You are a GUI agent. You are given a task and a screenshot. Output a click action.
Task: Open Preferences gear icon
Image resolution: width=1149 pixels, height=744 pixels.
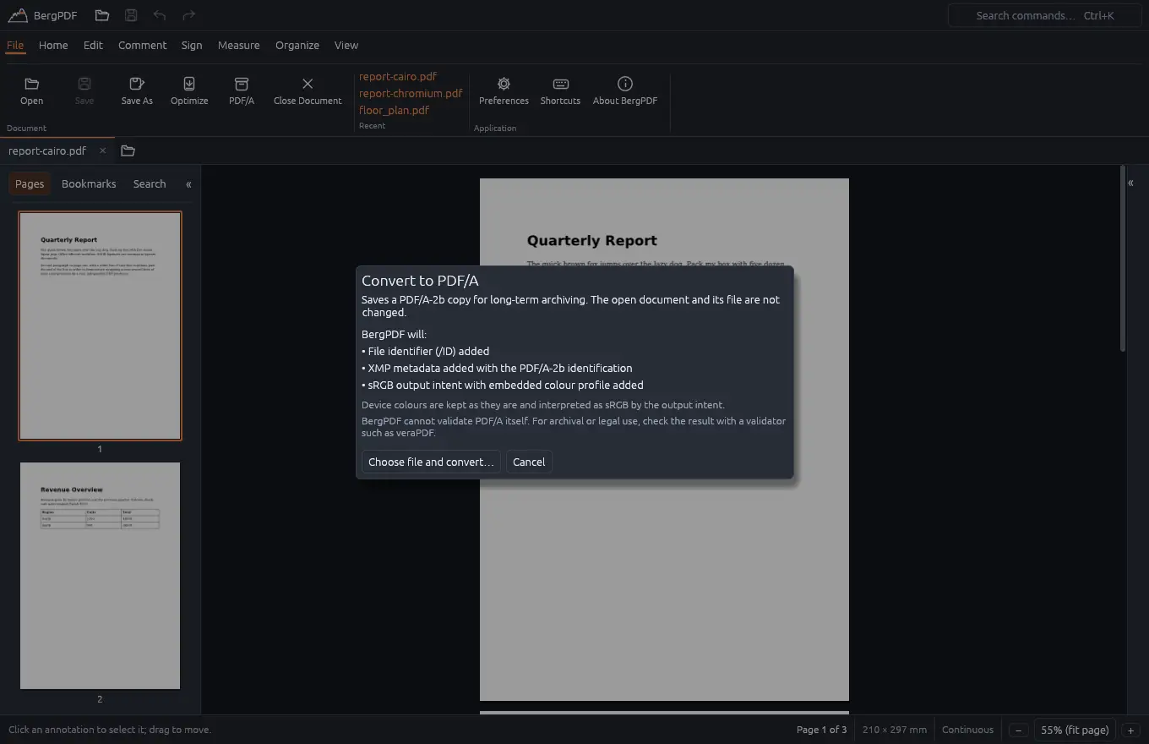tap(504, 91)
